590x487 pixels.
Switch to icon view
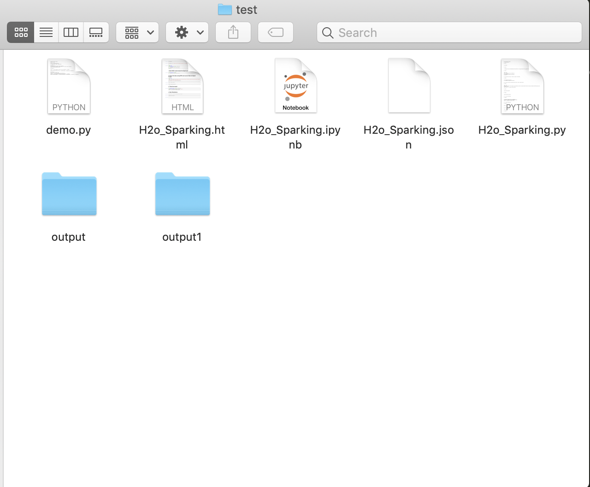[21, 32]
